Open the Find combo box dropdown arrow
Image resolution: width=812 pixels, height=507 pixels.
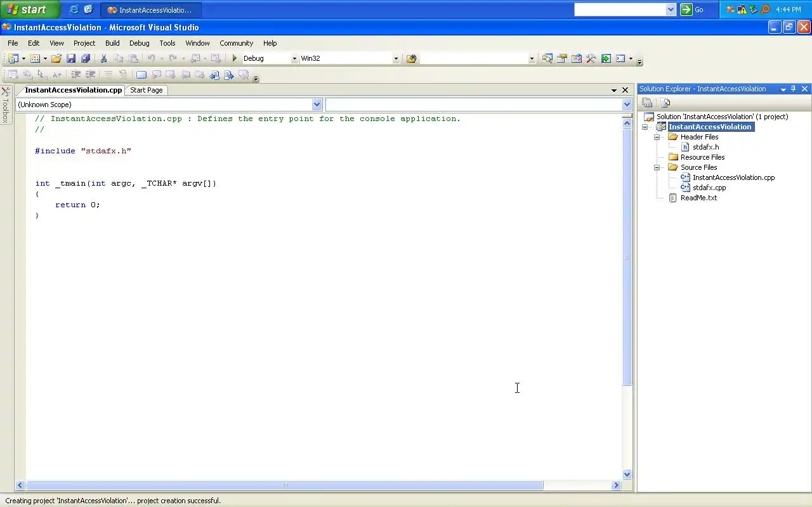[532, 58]
